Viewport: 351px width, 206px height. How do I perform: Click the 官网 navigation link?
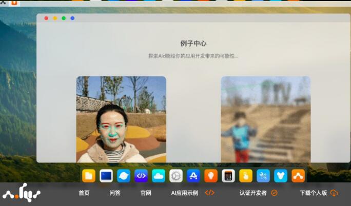pyautogui.click(x=146, y=193)
